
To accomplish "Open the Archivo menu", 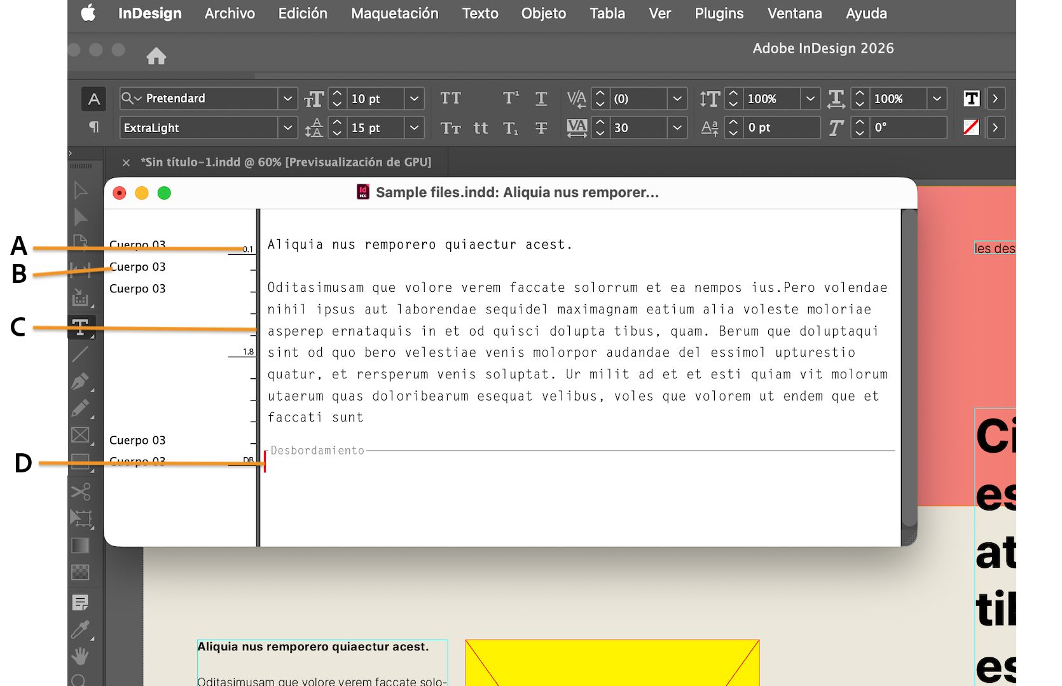I will point(230,13).
